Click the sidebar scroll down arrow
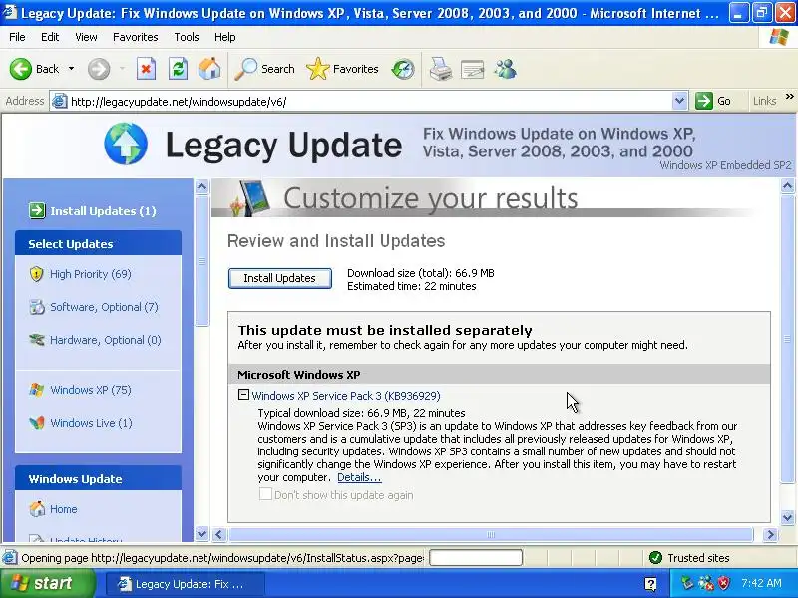The image size is (798, 598). [x=202, y=534]
